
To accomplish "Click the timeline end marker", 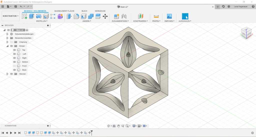I will pos(92,133).
